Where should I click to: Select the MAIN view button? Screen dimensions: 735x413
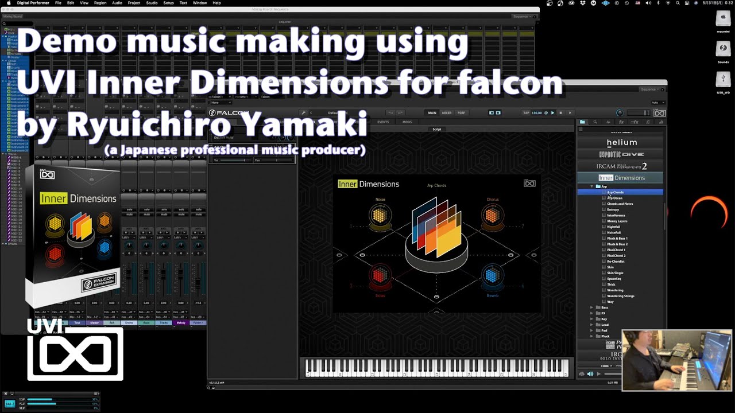click(x=432, y=113)
